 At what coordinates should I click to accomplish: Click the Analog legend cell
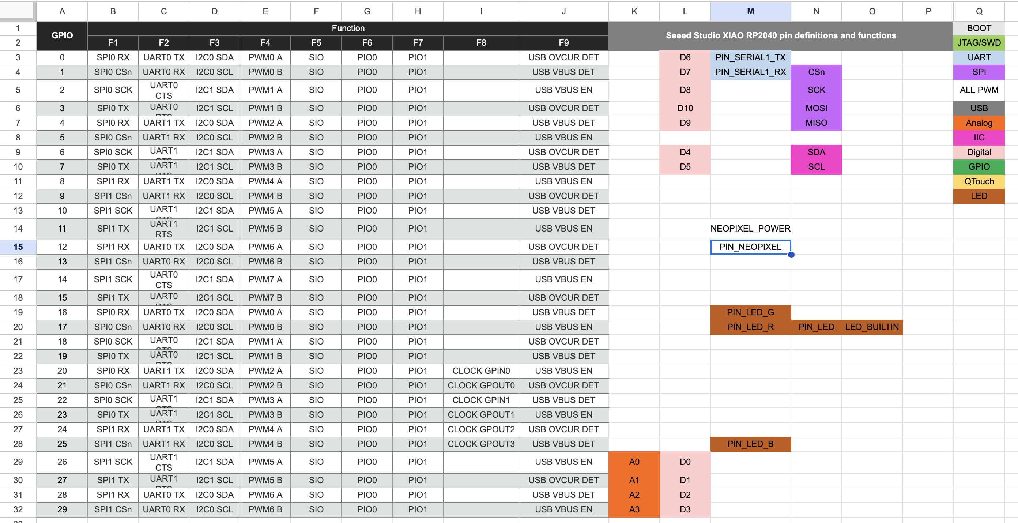[x=979, y=123]
